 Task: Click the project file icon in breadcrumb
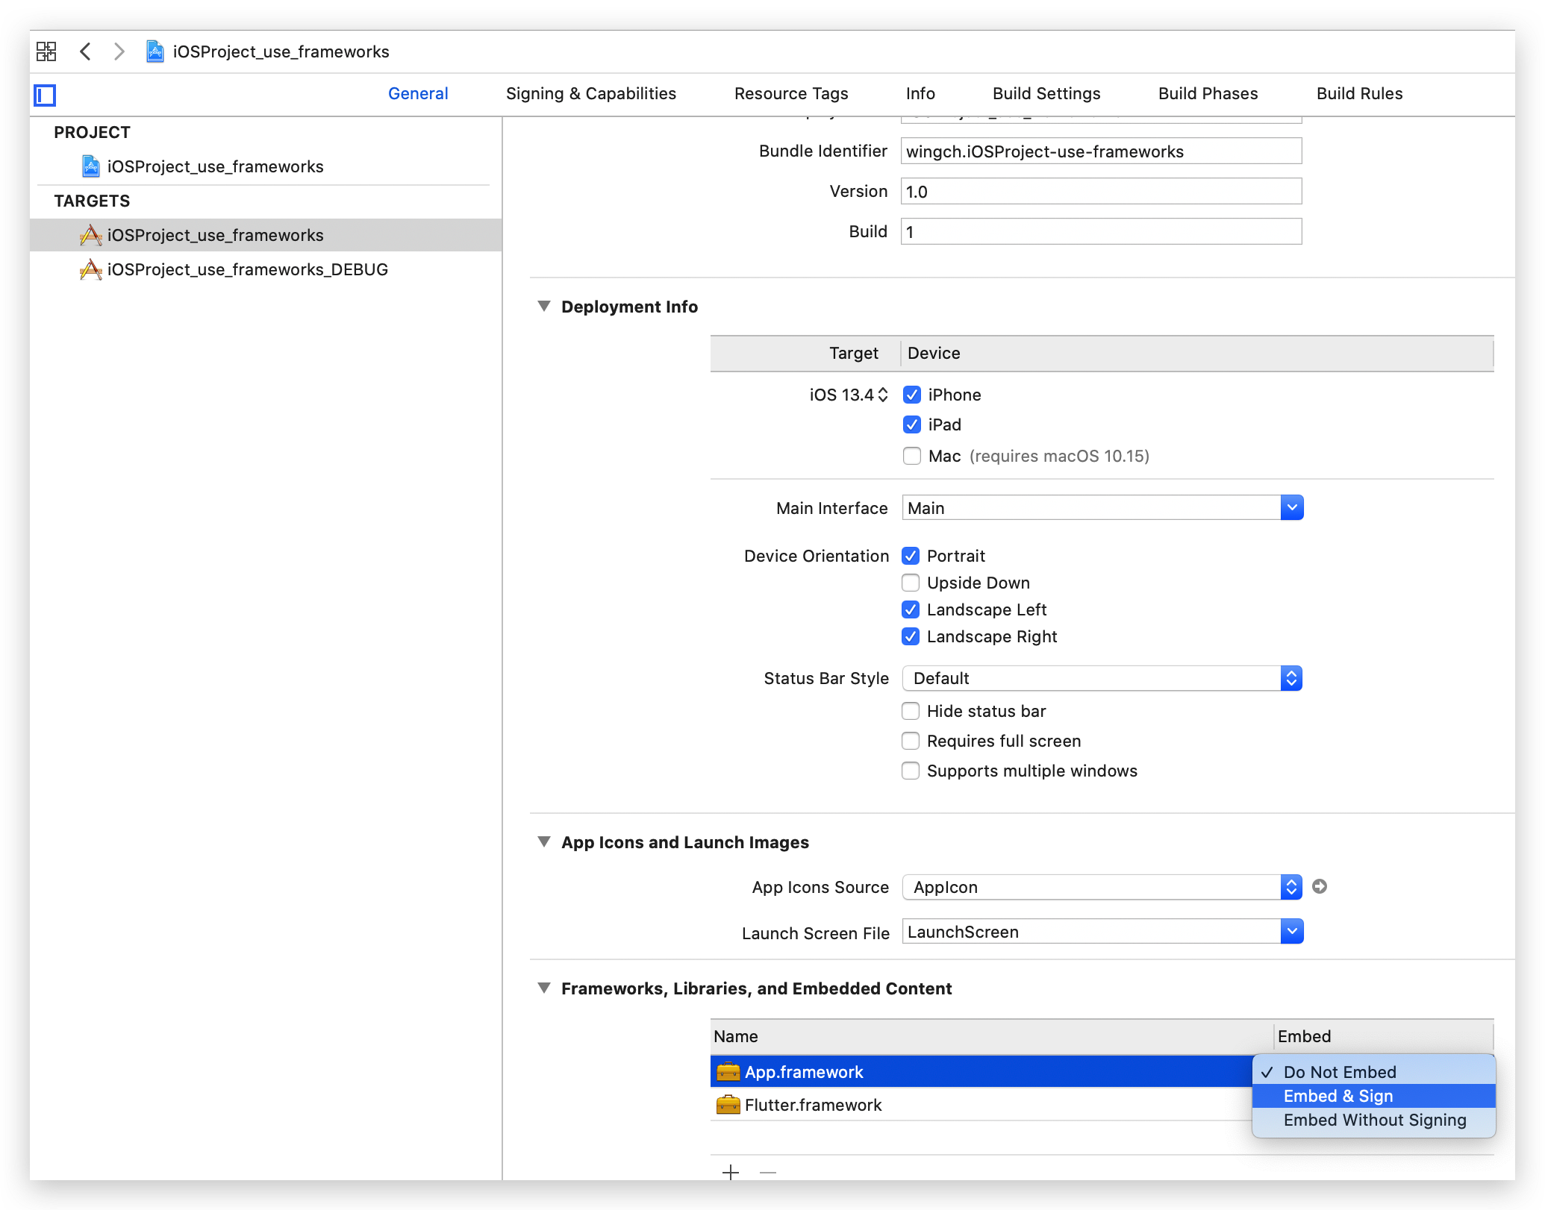click(155, 51)
